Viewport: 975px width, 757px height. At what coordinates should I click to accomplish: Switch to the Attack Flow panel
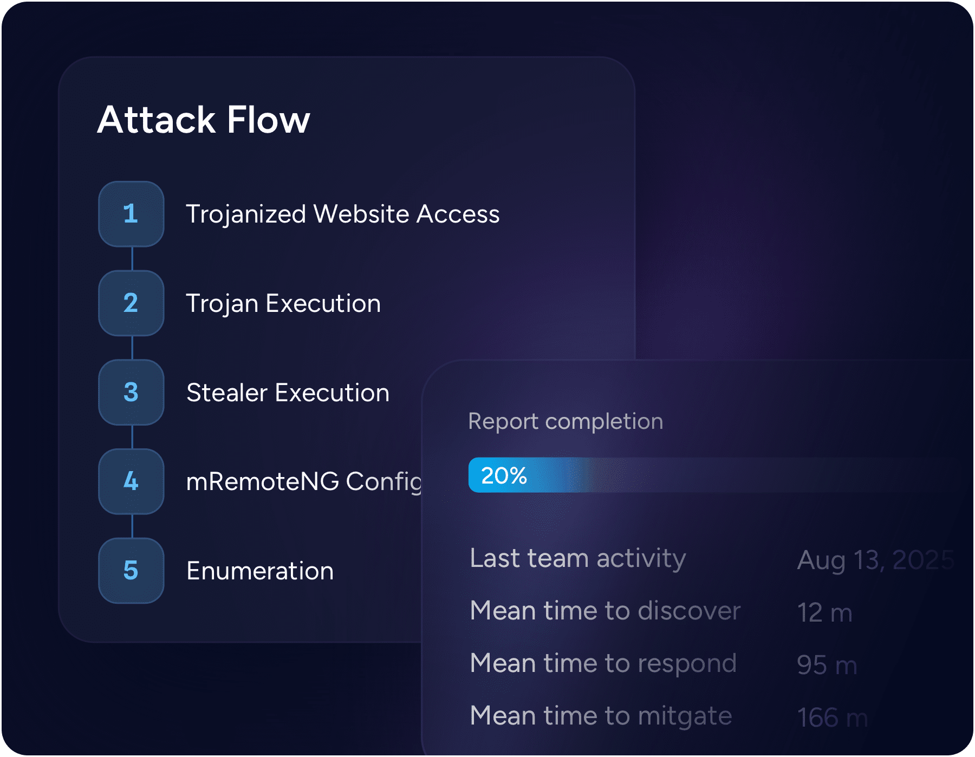coord(204,120)
